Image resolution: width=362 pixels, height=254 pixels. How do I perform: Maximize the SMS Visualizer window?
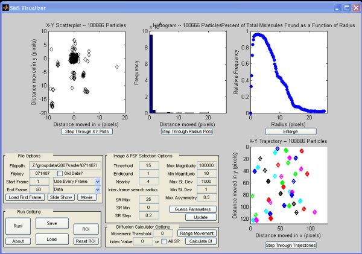click(347, 8)
